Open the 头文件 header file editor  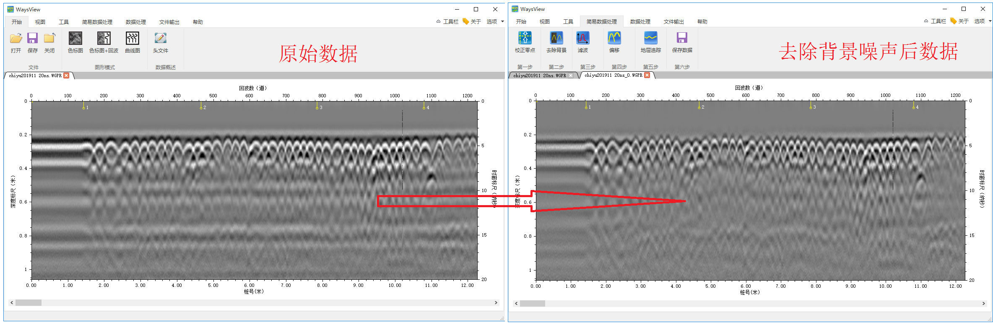click(160, 42)
